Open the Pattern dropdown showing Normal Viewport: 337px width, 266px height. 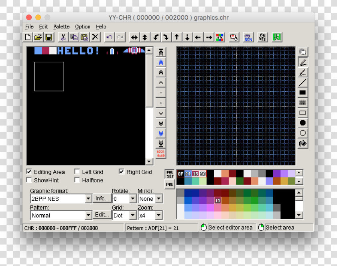point(88,215)
